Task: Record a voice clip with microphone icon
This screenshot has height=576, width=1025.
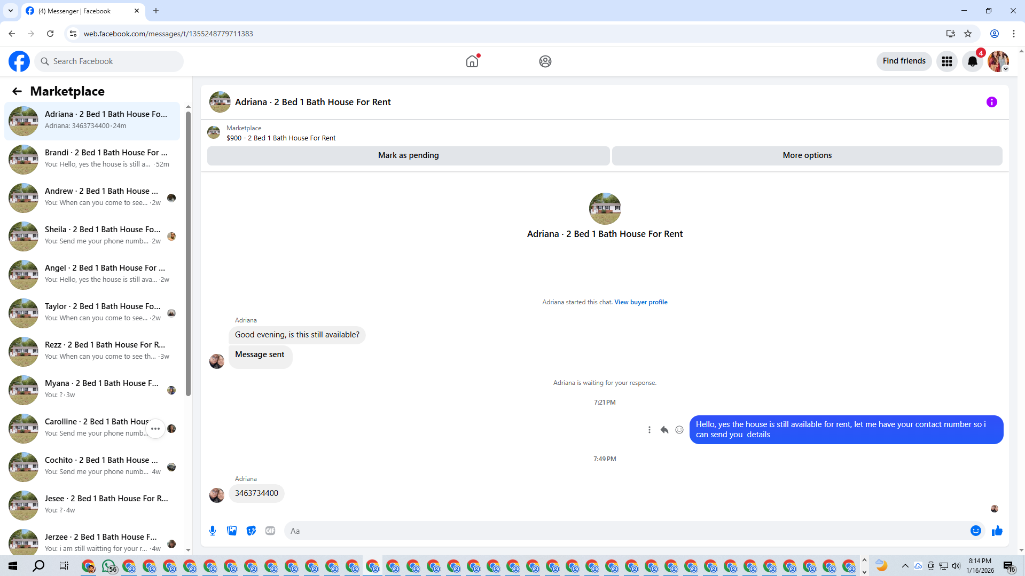Action: [213, 531]
